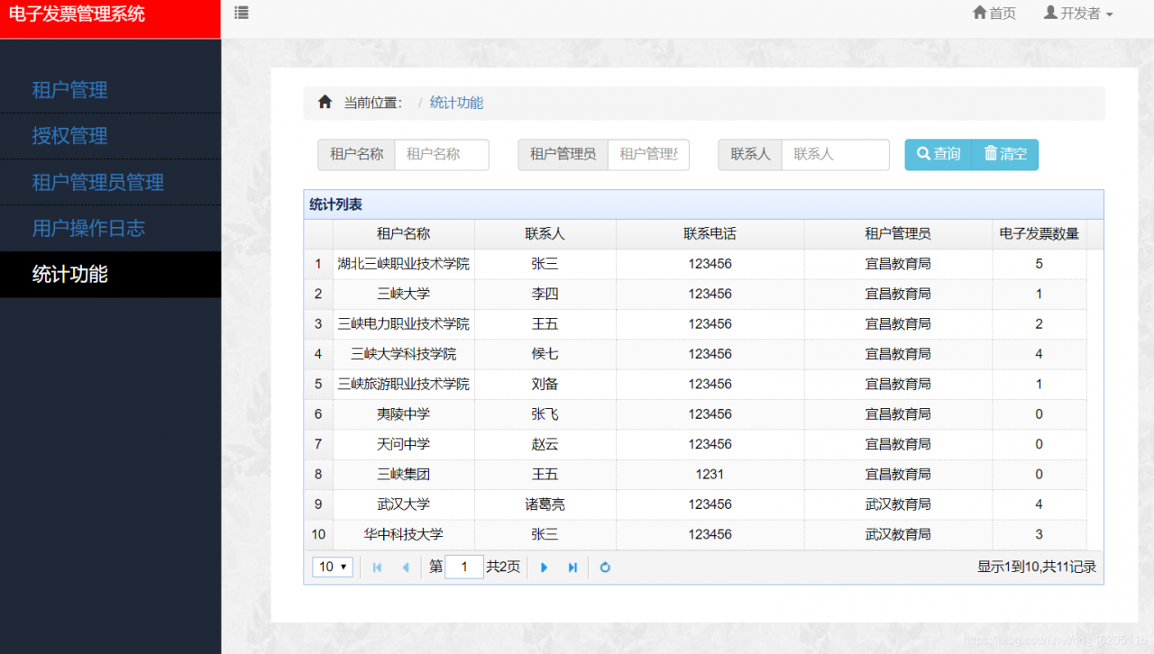Click 统计功能 breadcrumb link

click(x=456, y=103)
